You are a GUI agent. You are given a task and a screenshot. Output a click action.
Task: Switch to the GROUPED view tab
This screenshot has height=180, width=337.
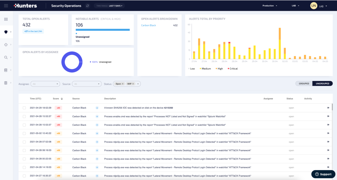click(304, 83)
